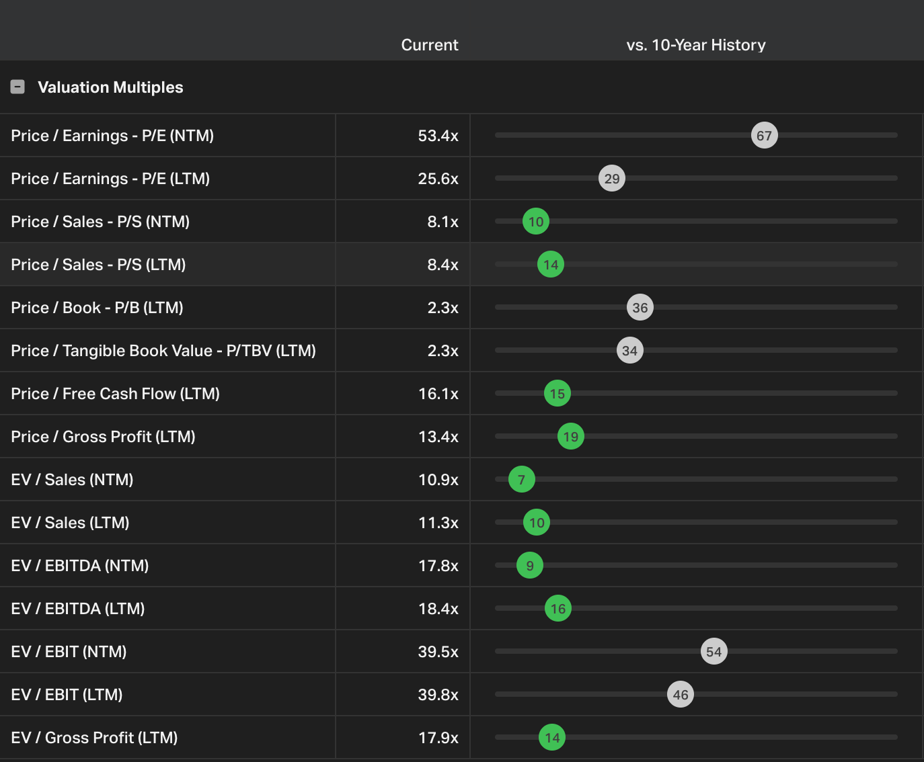The image size is (924, 762).
Task: Select the P/E (LTM) percentile marker 29
Action: [612, 179]
